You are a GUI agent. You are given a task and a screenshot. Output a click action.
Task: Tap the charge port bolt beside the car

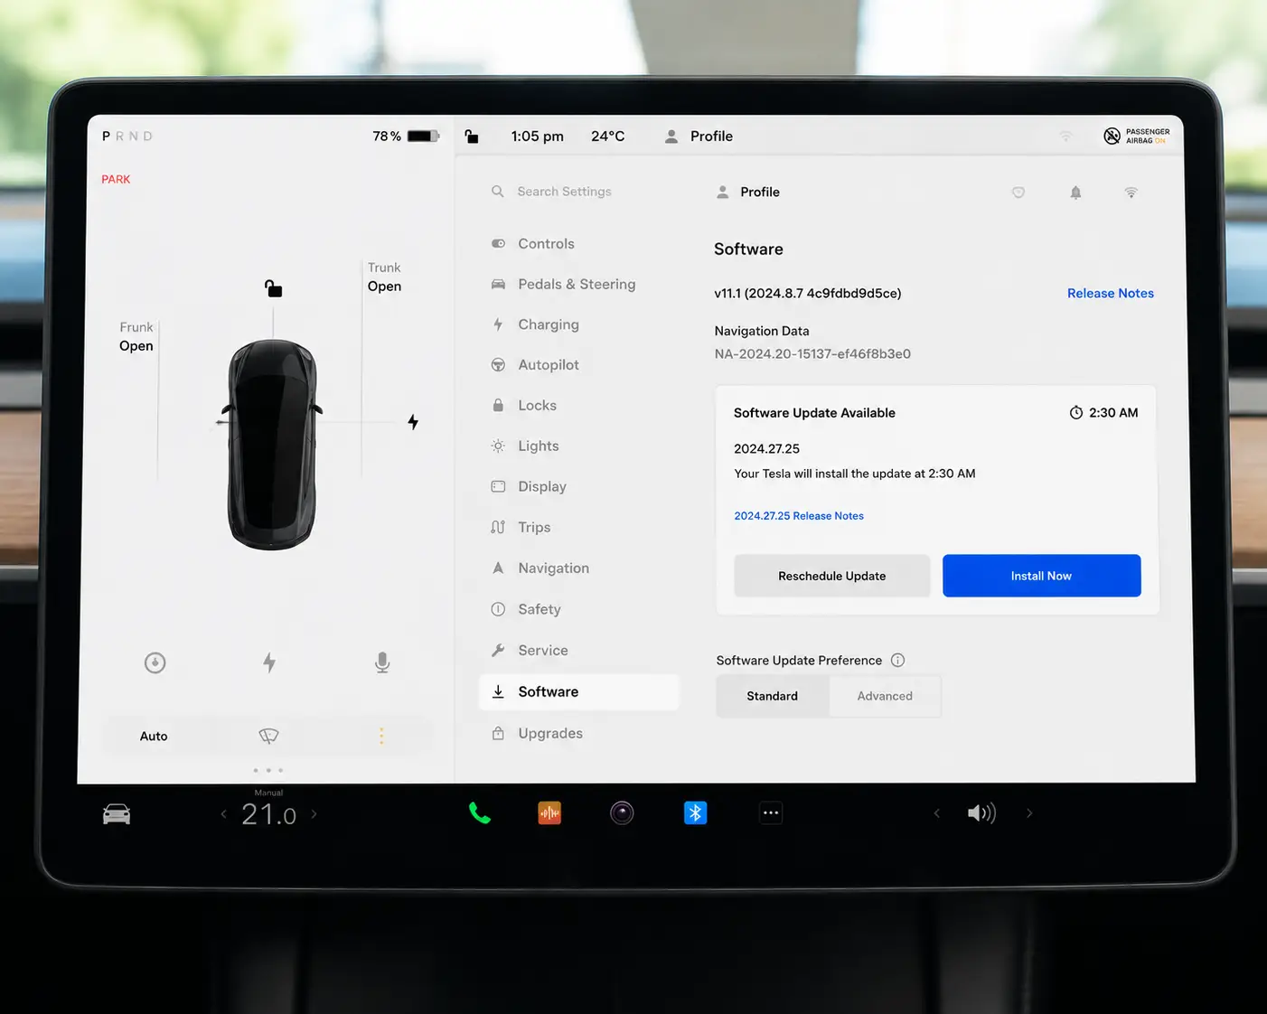point(413,422)
